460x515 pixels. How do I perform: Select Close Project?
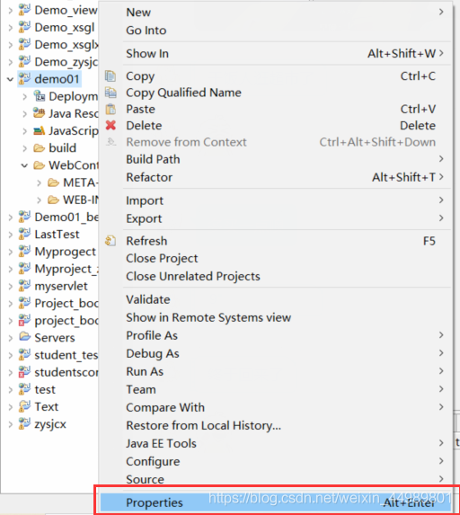[276, 258]
